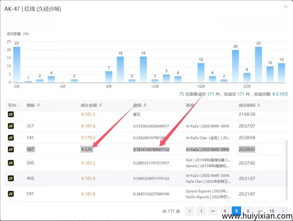Click the 20点 bar showing 20 sales
Viewport: 293px width, 221px height.
(236, 66)
